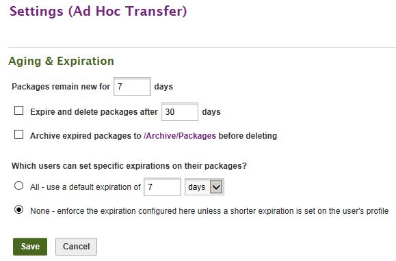
Task: Click the expire after 30 days field
Action: point(180,112)
